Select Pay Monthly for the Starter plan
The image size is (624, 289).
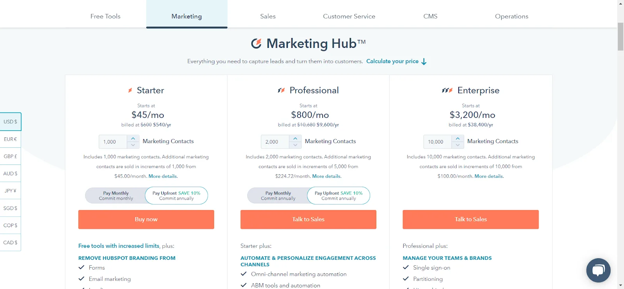point(116,196)
